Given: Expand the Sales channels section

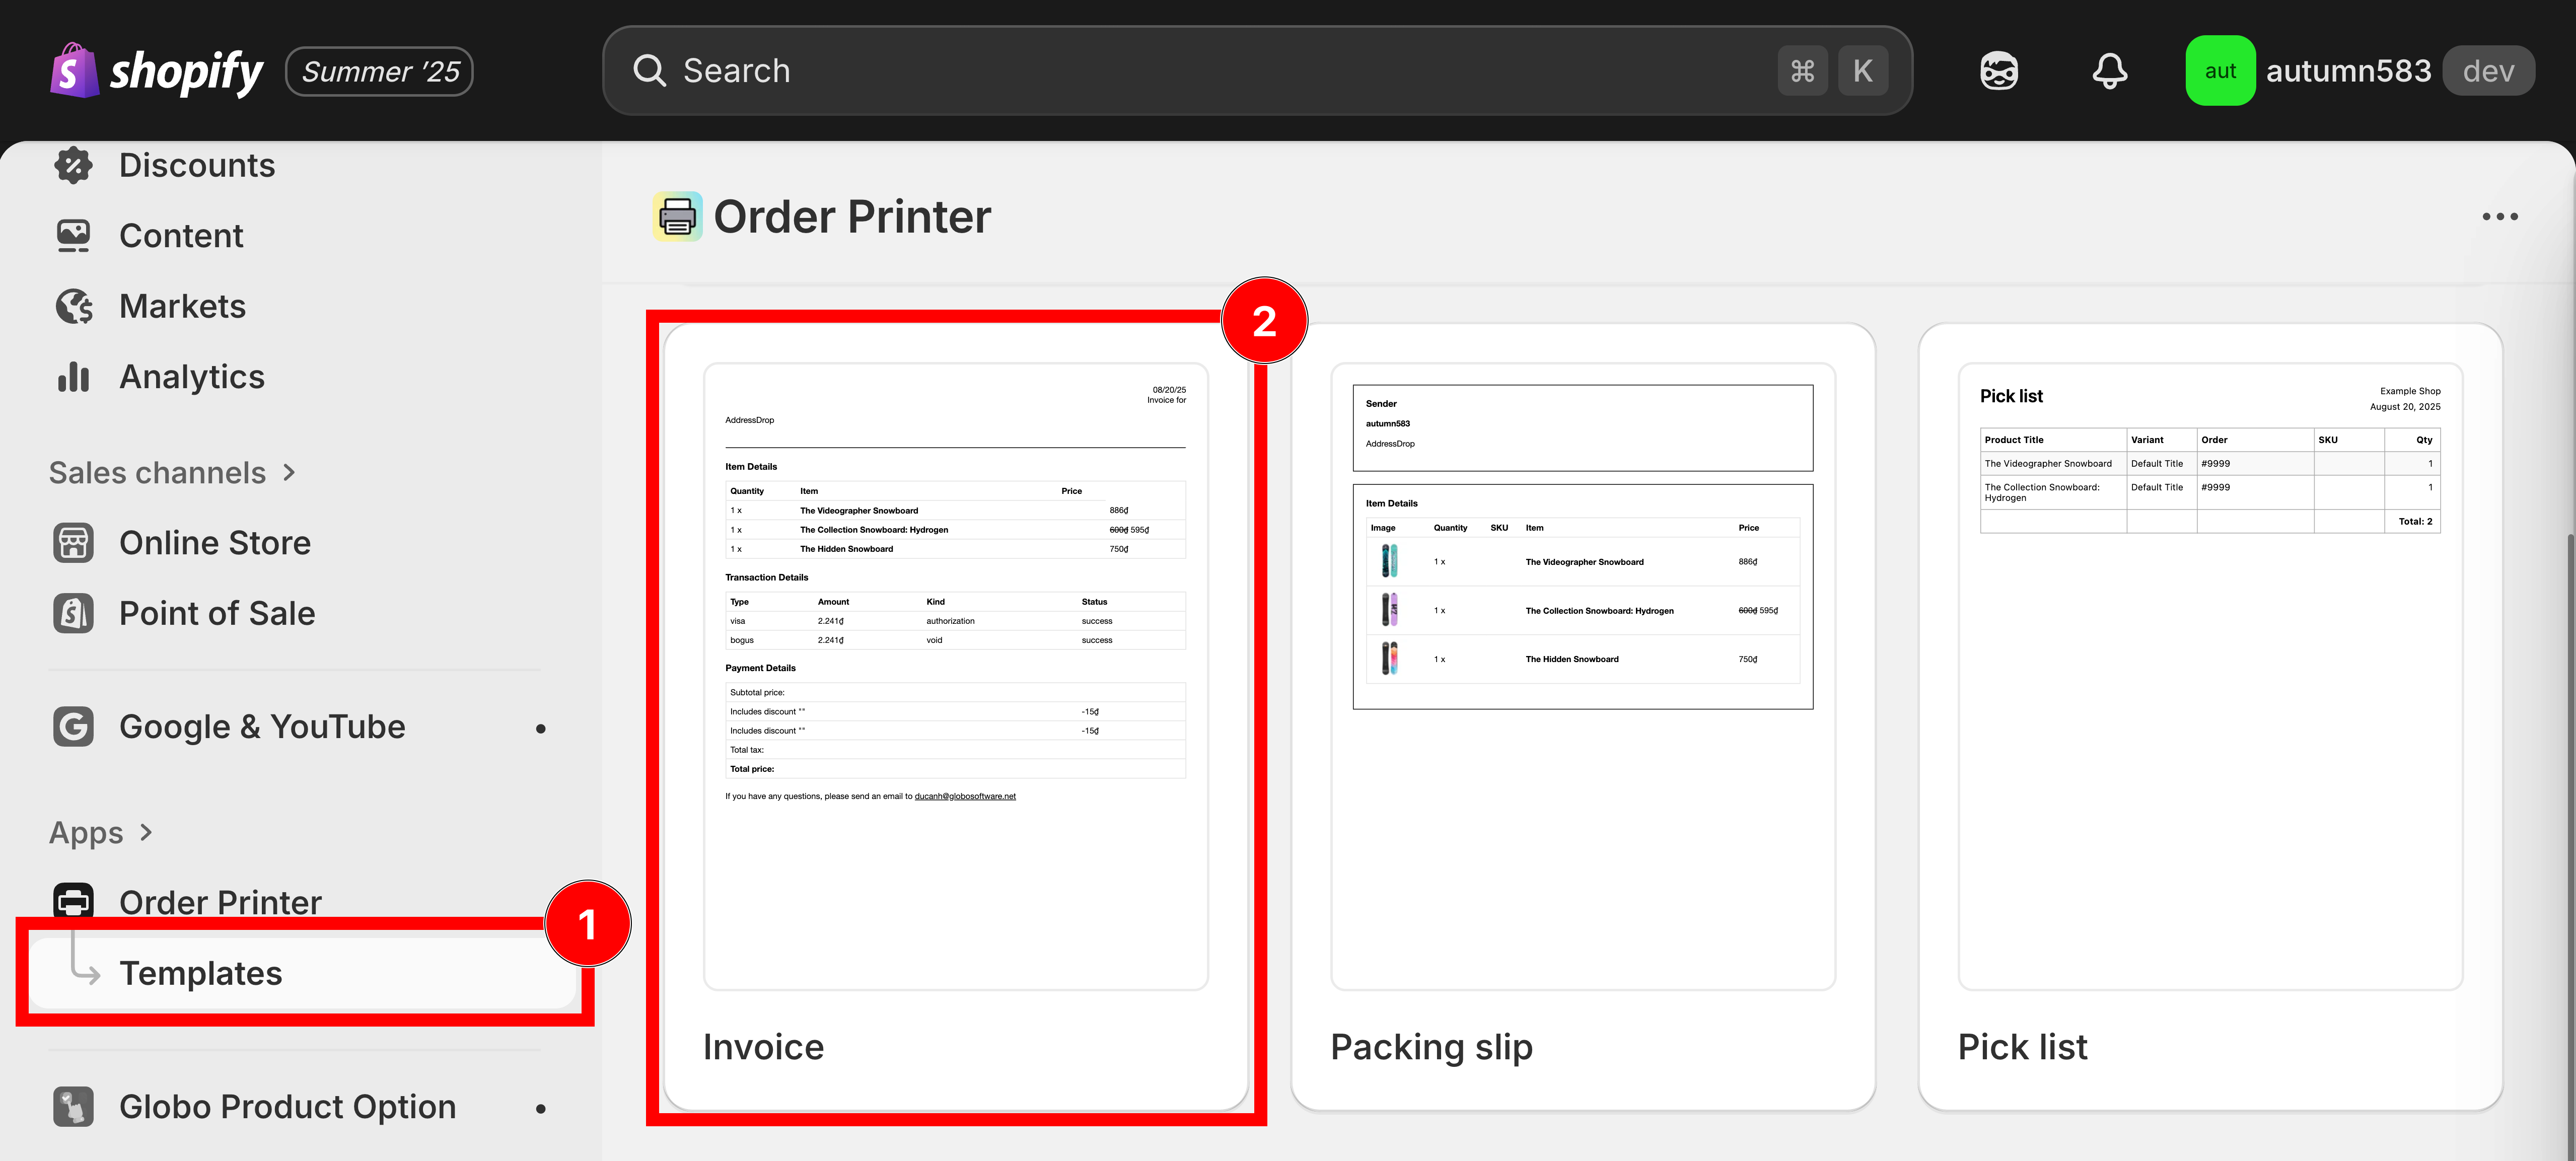Looking at the screenshot, I should 172,472.
